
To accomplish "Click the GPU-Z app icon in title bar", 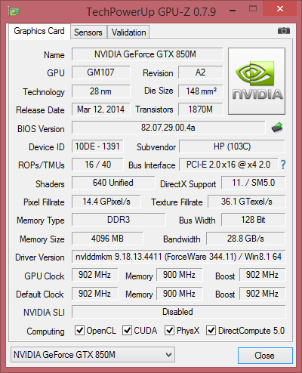I will point(14,11).
